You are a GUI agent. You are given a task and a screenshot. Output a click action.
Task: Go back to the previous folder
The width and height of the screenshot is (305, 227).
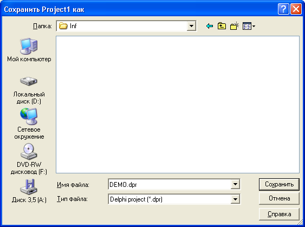coord(210,26)
